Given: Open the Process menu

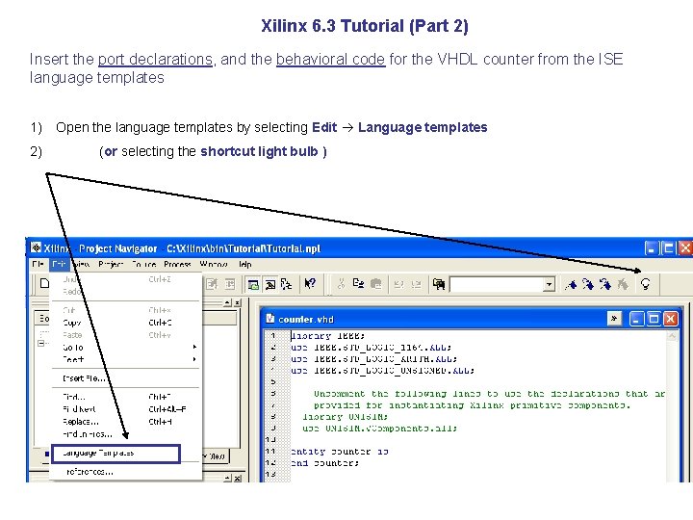Looking at the screenshot, I should 177,264.
